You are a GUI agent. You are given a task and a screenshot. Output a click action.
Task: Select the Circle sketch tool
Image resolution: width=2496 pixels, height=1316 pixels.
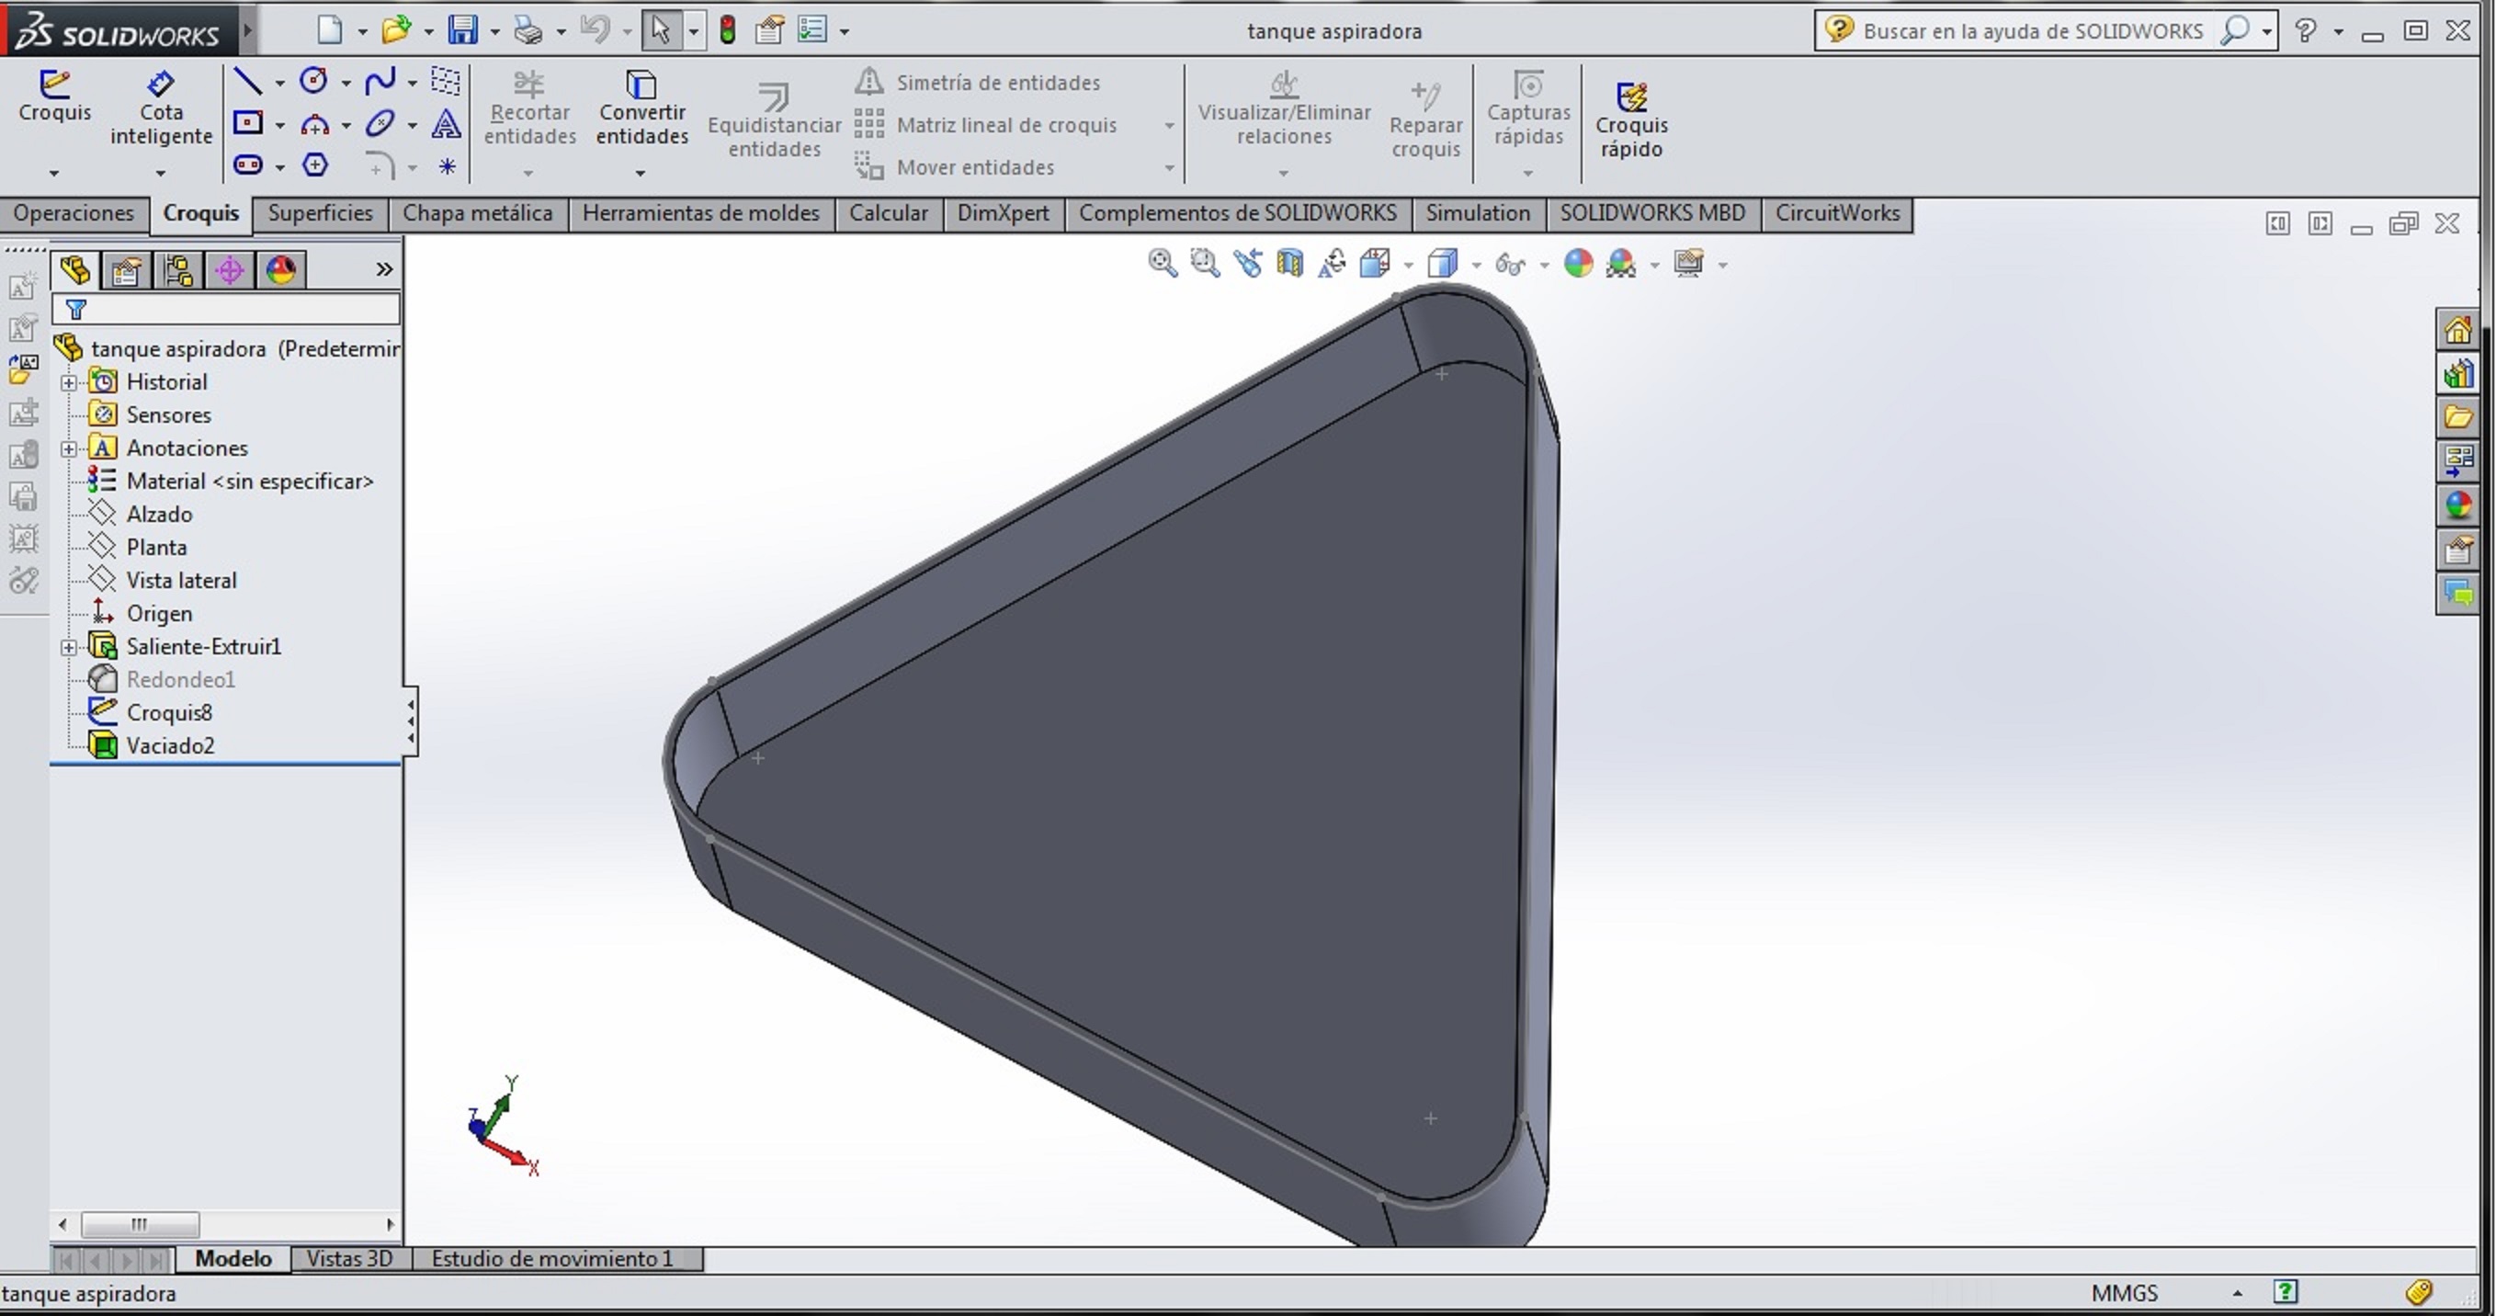(x=313, y=82)
